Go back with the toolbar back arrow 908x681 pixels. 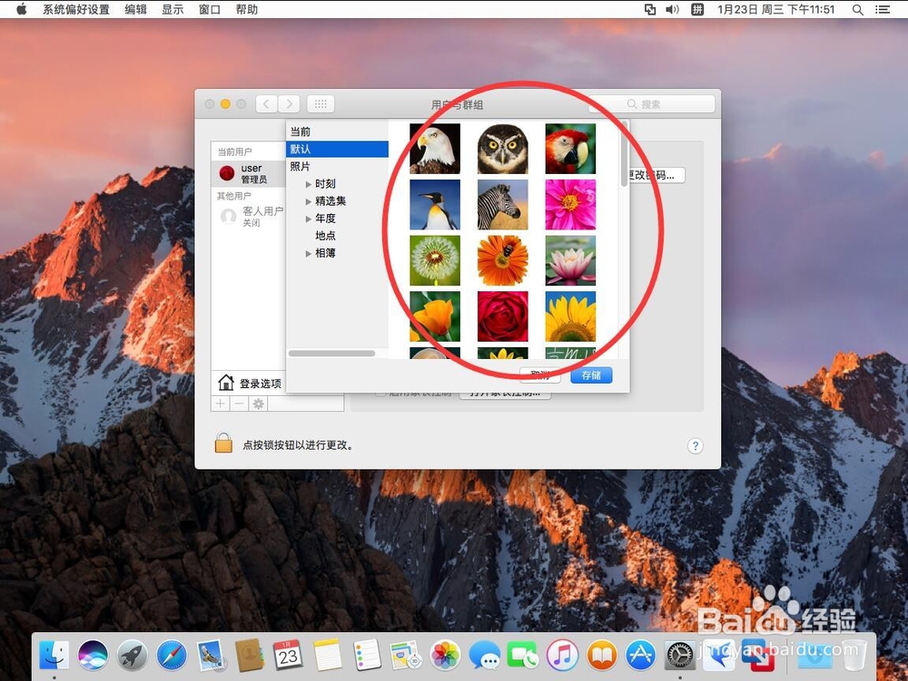click(266, 104)
